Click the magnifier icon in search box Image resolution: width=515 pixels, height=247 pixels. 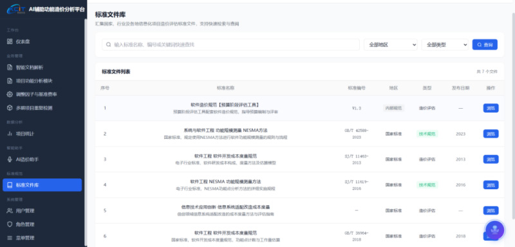[109, 44]
